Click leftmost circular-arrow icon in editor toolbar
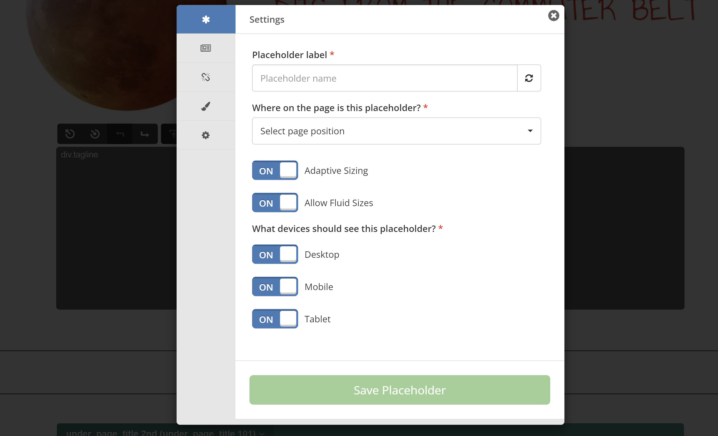The width and height of the screenshot is (718, 436). (70, 134)
